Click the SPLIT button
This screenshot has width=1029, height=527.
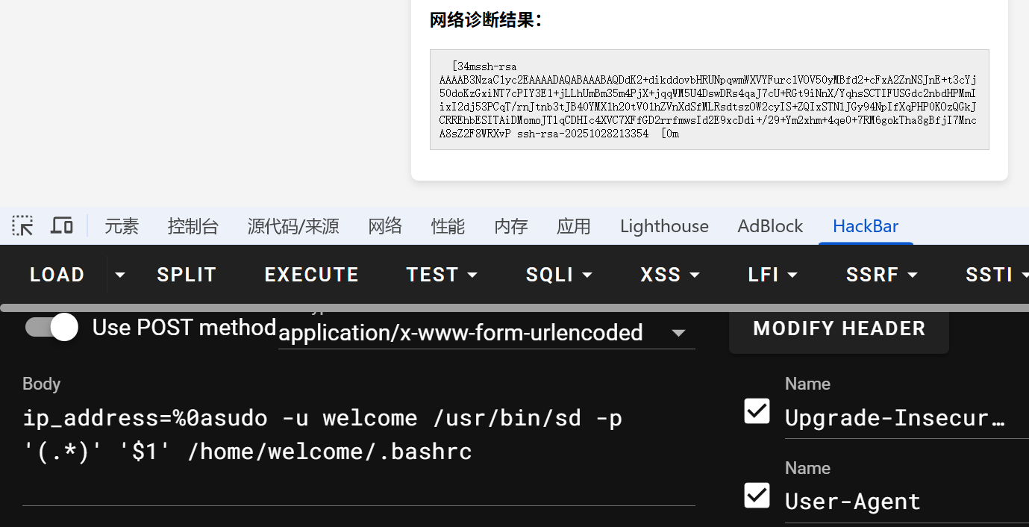point(187,275)
